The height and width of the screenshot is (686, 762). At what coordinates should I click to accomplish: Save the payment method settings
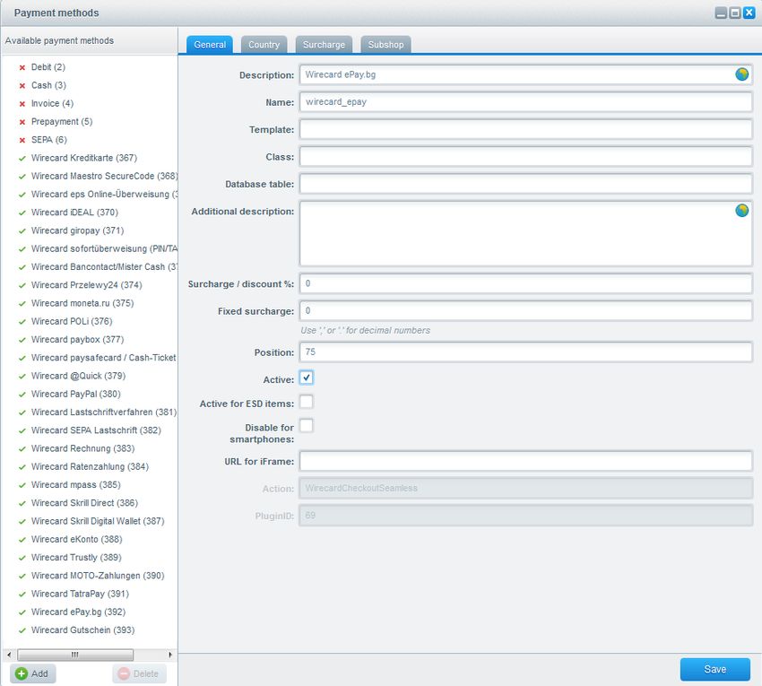pos(714,669)
